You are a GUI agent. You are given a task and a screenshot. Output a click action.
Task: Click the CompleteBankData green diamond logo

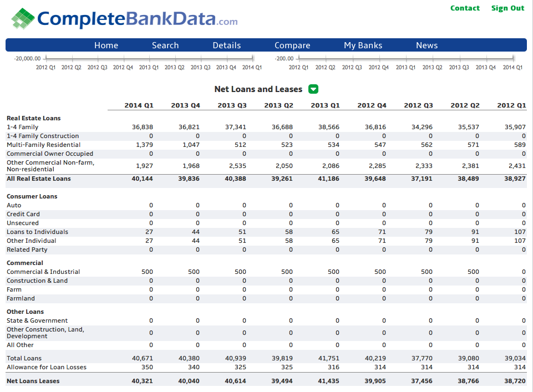(x=23, y=18)
